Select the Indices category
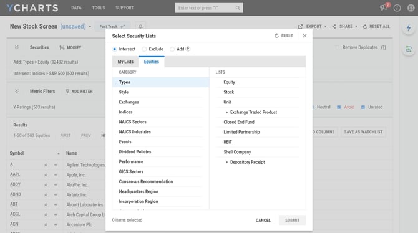This screenshot has height=233, width=418. tap(161, 112)
